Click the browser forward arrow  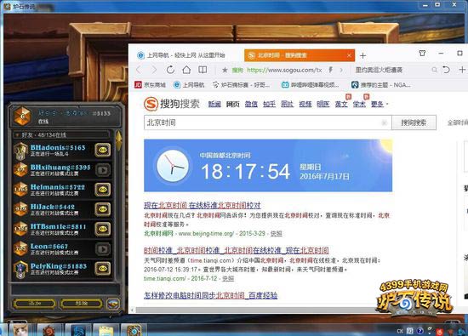point(154,70)
